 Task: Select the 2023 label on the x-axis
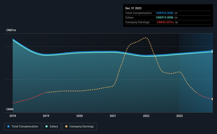179,116
